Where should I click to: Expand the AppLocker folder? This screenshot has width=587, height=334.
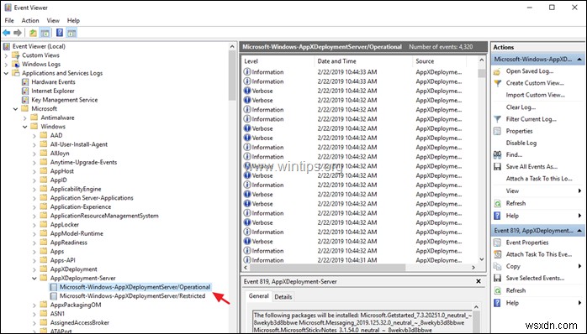point(34,225)
